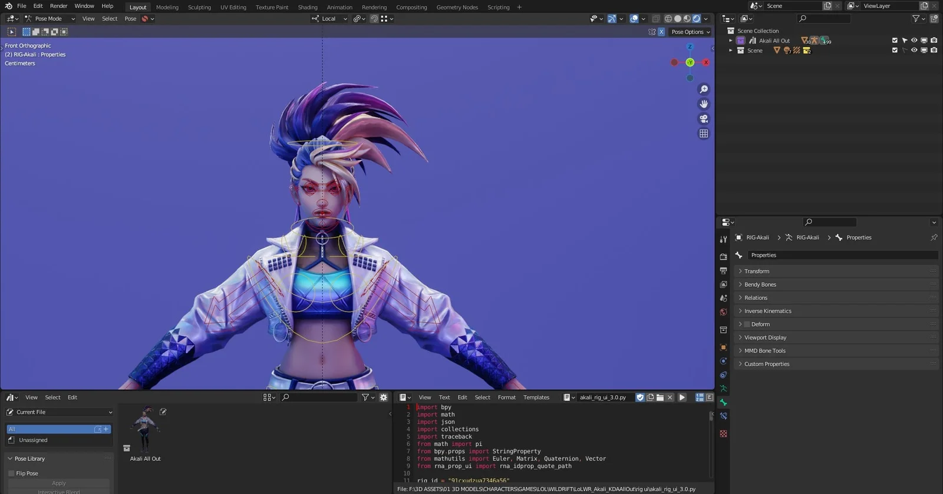Disable rendering for Akali All Out collection
This screenshot has width=943, height=494.
(x=934, y=41)
